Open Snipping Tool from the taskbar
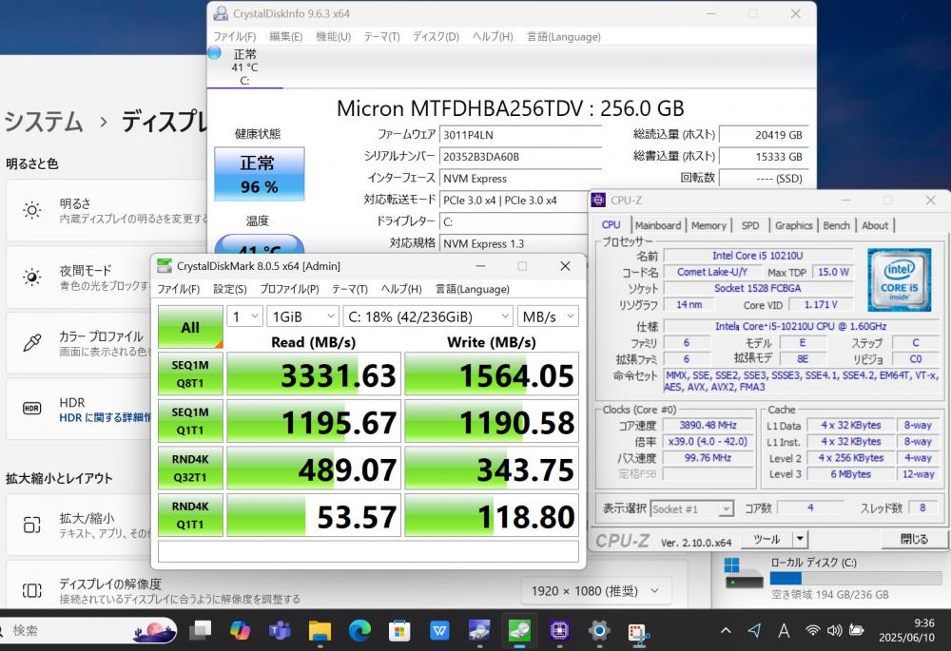Viewport: 951px width, 651px height. (638, 632)
